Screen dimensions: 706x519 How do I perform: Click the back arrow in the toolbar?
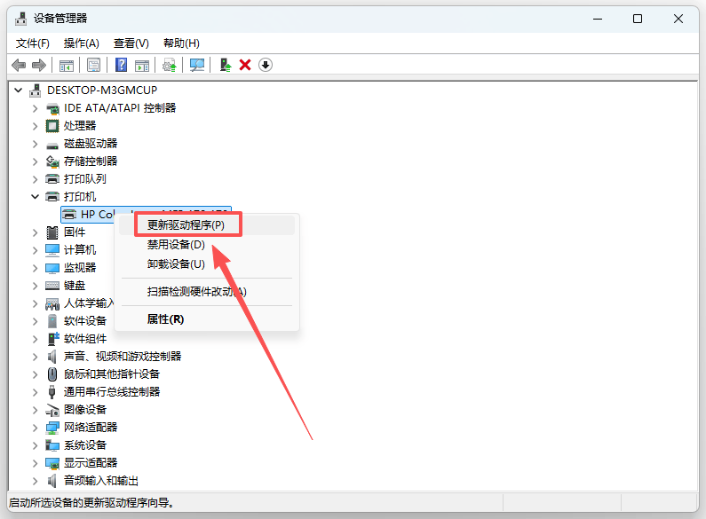coord(18,65)
